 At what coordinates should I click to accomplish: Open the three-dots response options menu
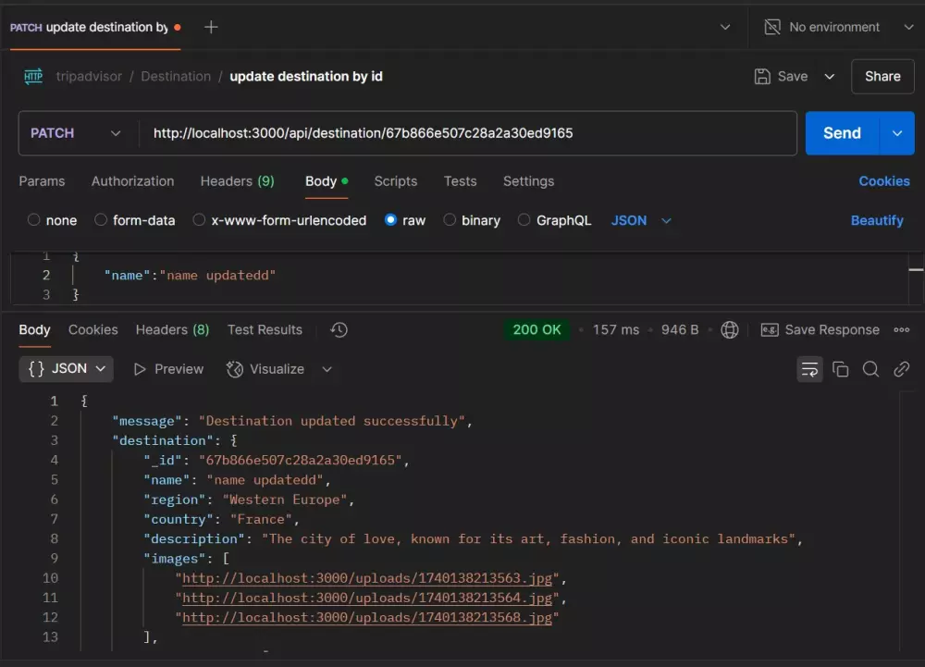click(902, 330)
